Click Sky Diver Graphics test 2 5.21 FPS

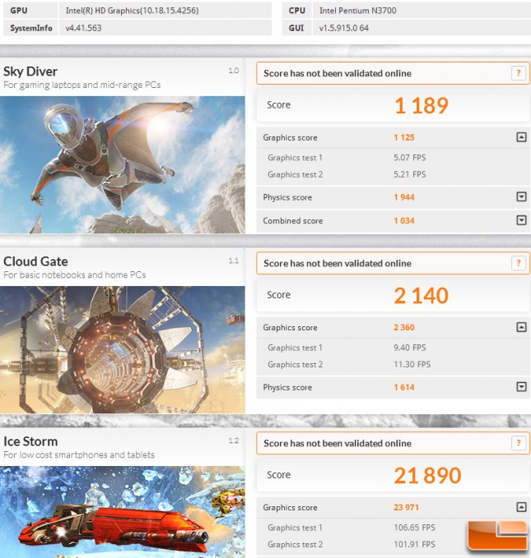point(410,174)
